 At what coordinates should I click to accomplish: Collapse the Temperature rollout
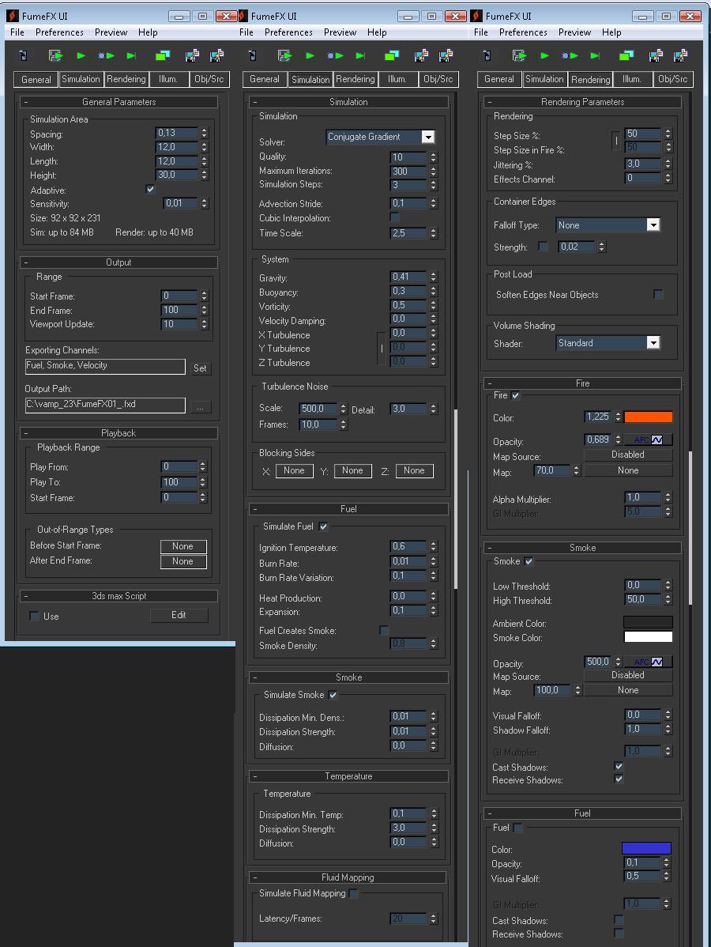point(348,776)
